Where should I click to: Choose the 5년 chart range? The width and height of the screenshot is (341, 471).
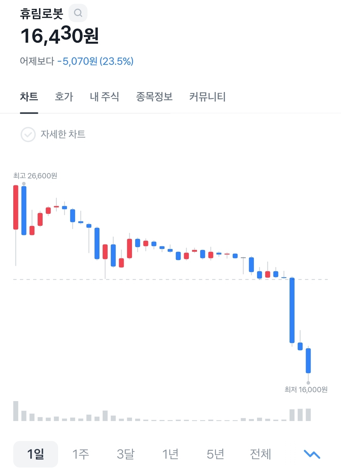pos(215,454)
